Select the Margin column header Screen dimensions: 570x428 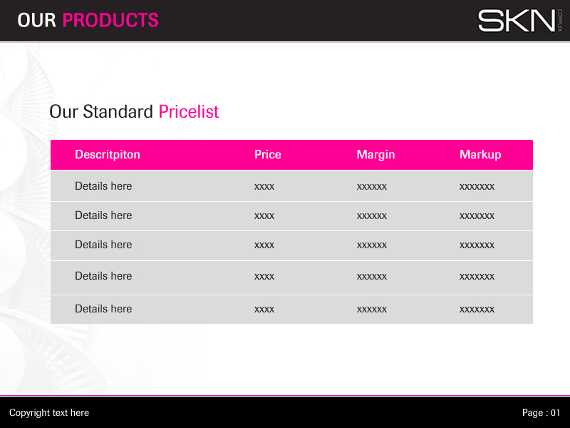tap(375, 155)
